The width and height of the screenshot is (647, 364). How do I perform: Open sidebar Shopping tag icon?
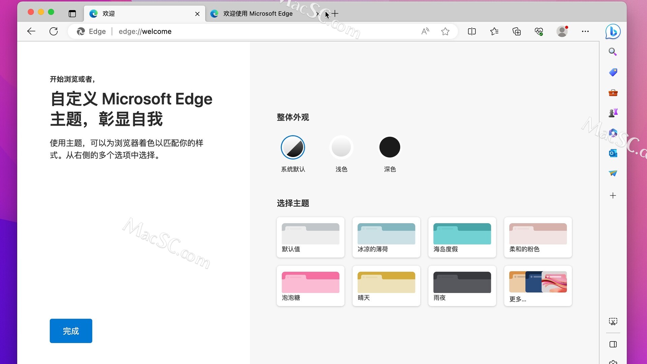(x=613, y=72)
